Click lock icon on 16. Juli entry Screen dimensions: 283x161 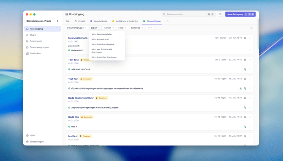[x=245, y=79]
